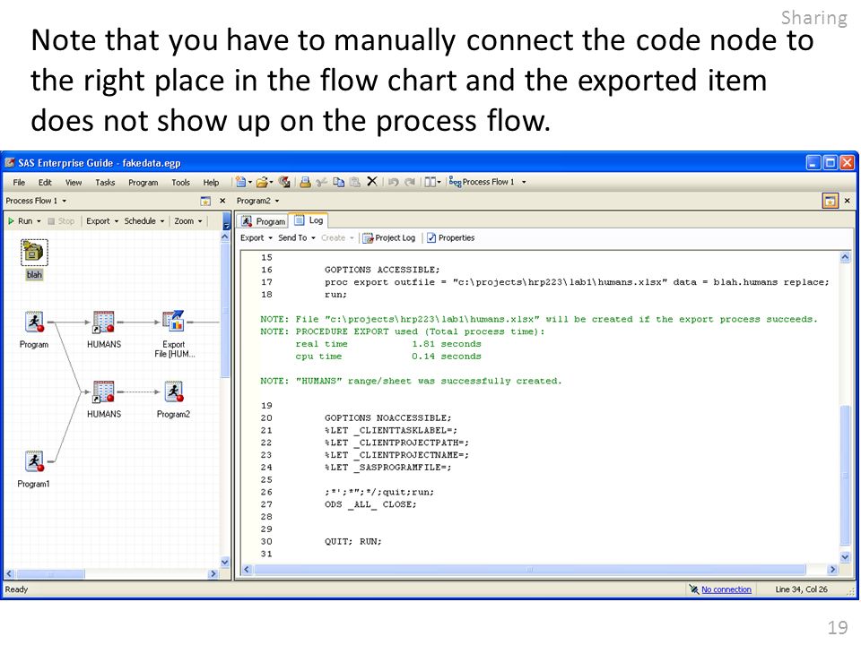Switch to the Log tab
861x645 pixels.
point(309,220)
